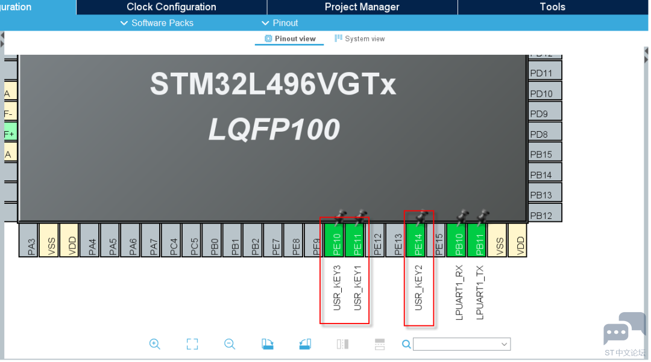Select the Pinout view tab
651x362 pixels.
coord(290,38)
